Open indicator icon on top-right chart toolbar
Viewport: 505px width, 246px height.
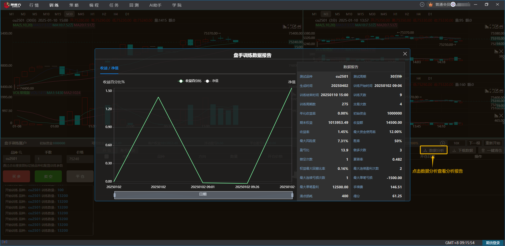click(487, 27)
